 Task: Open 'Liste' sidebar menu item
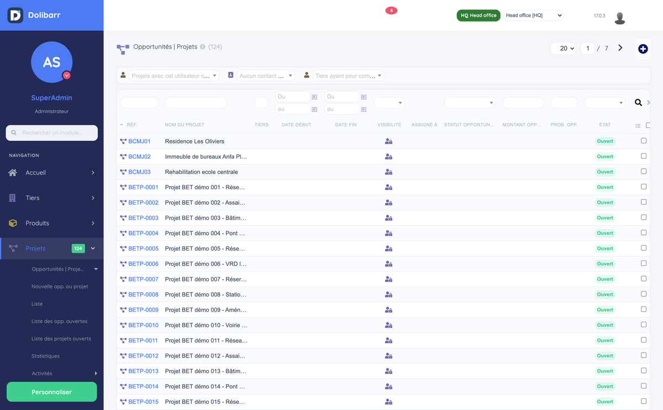pos(37,304)
